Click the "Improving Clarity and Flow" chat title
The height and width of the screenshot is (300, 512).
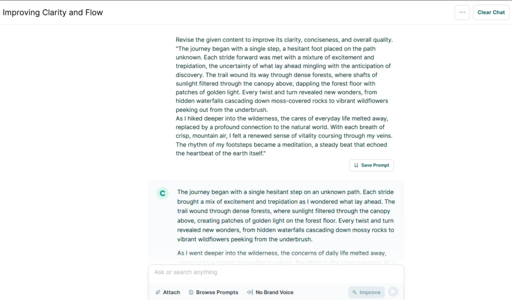(53, 12)
